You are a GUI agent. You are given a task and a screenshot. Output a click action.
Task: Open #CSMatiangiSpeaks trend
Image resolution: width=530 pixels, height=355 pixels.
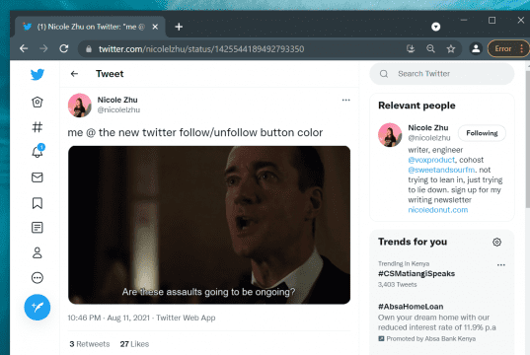416,273
